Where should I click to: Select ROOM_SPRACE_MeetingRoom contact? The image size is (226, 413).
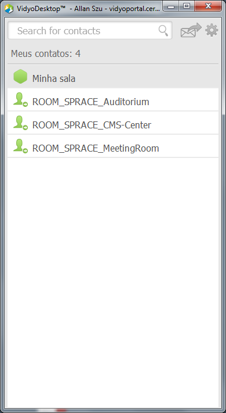point(113,146)
